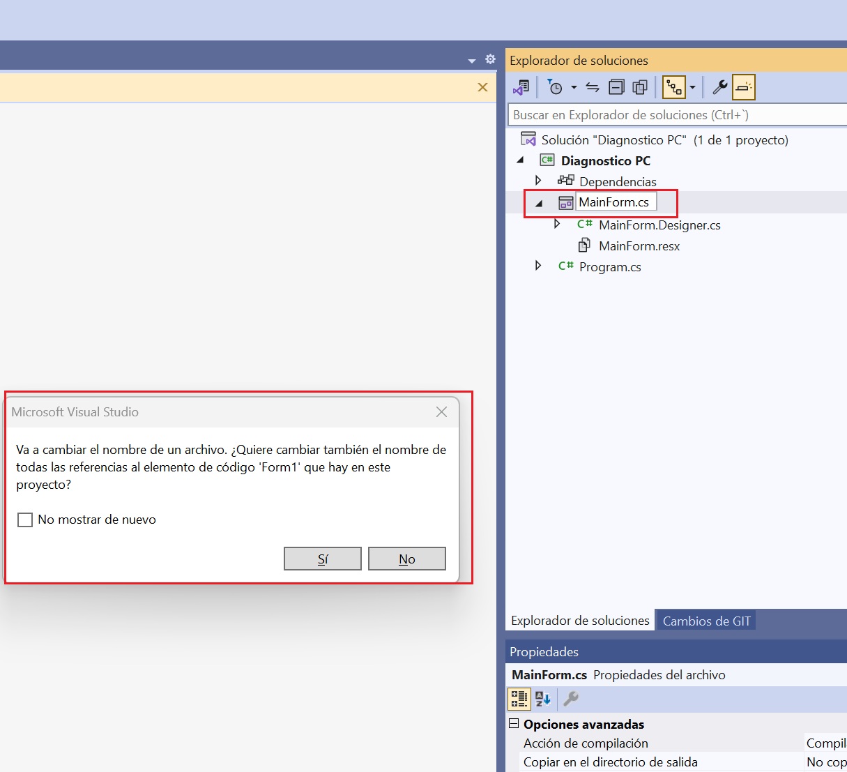Open Solution Explorer properties wrench icon
This screenshot has height=772, width=847.
[x=720, y=87]
